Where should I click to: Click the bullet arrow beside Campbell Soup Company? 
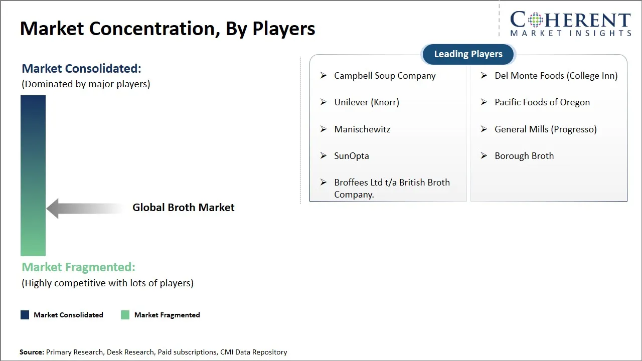coord(324,76)
